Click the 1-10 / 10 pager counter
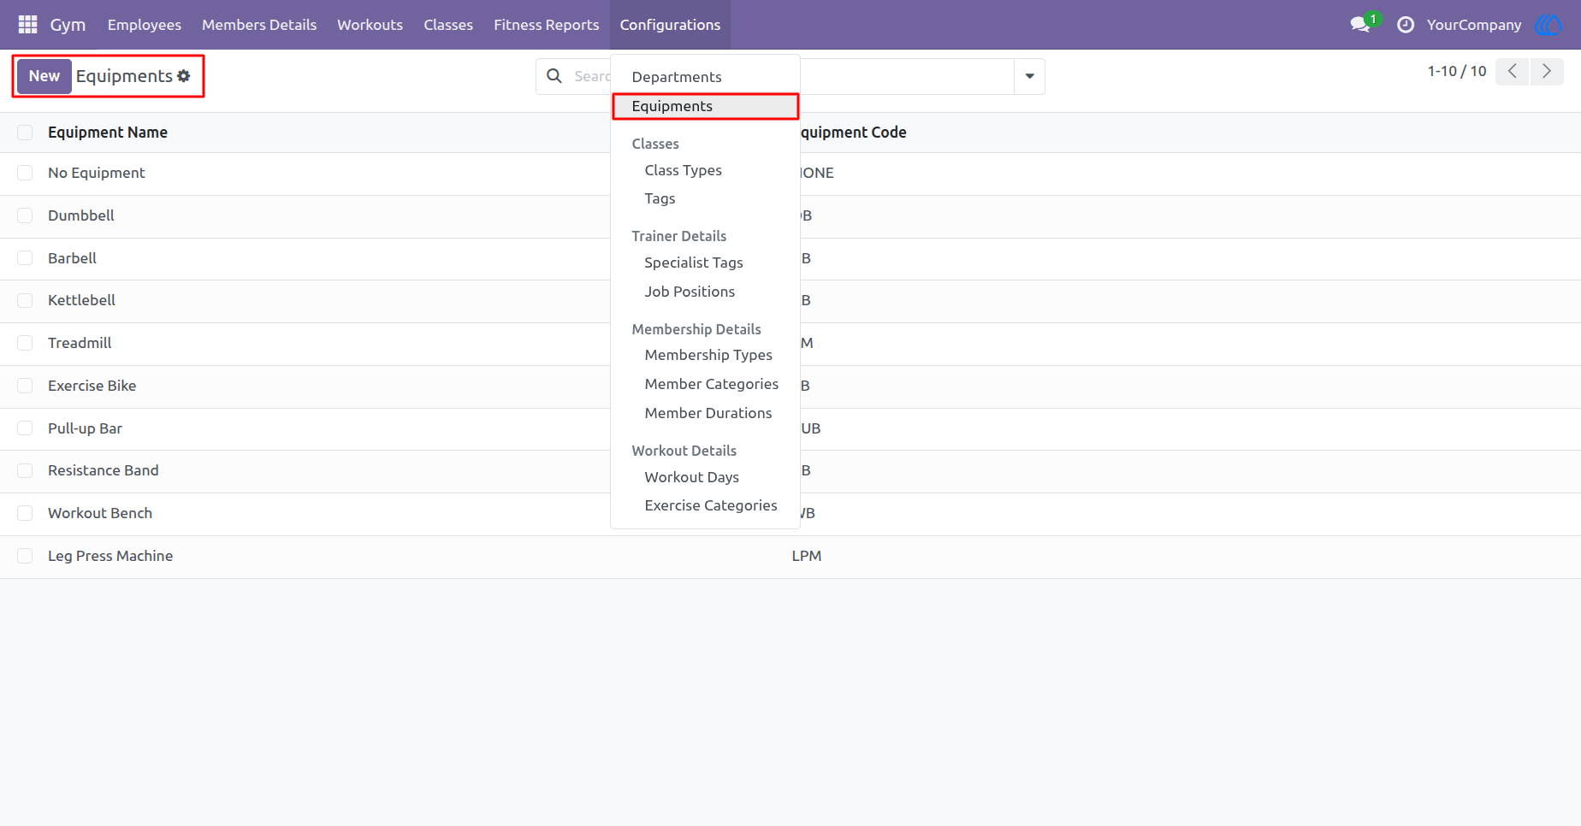The image size is (1581, 826). pyautogui.click(x=1457, y=71)
